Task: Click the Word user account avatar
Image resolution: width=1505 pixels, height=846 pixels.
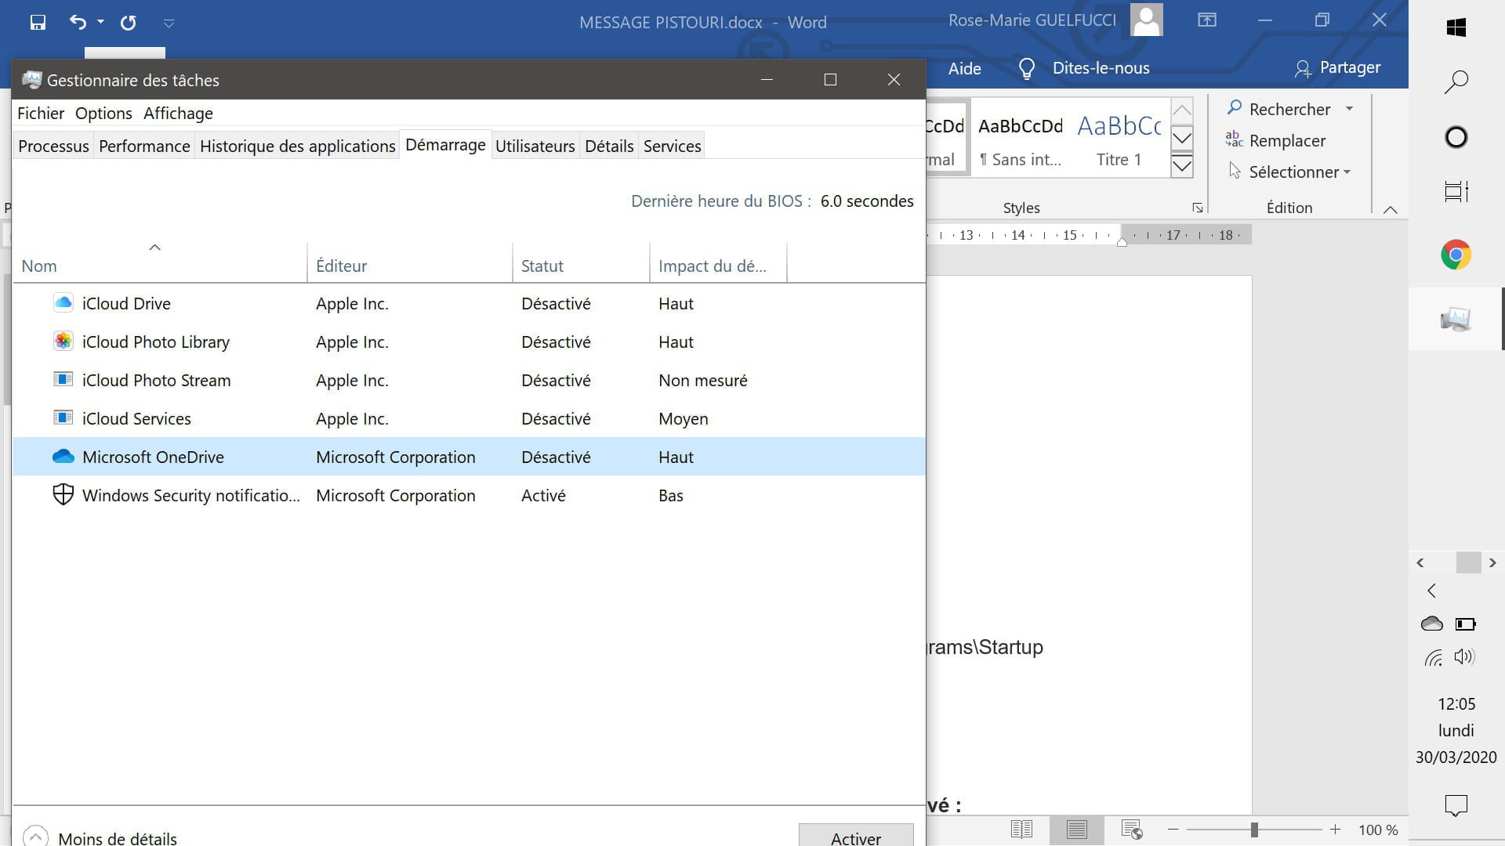Action: click(1146, 20)
